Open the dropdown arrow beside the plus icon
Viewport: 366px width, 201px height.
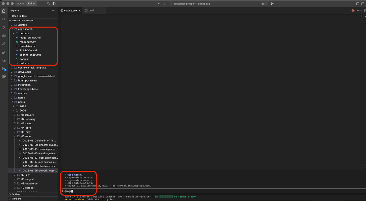[361, 11]
